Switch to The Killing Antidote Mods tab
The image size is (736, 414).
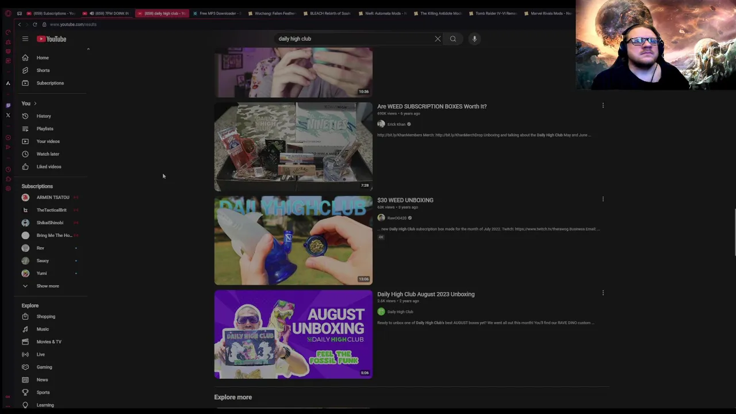coord(438,13)
